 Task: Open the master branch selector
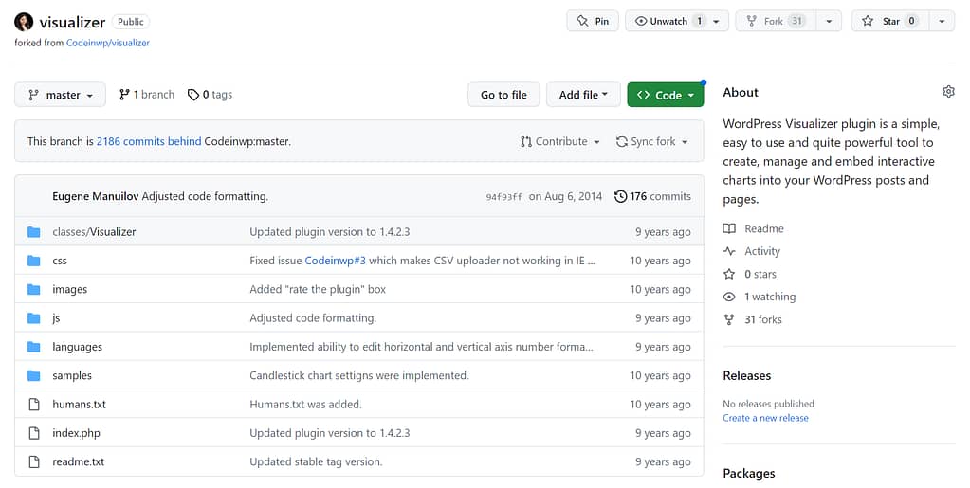click(60, 95)
